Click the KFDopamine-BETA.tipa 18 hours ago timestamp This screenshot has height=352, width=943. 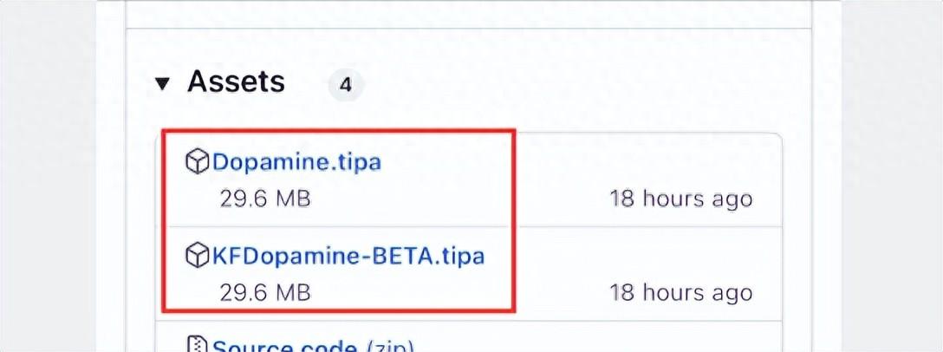coord(680,292)
